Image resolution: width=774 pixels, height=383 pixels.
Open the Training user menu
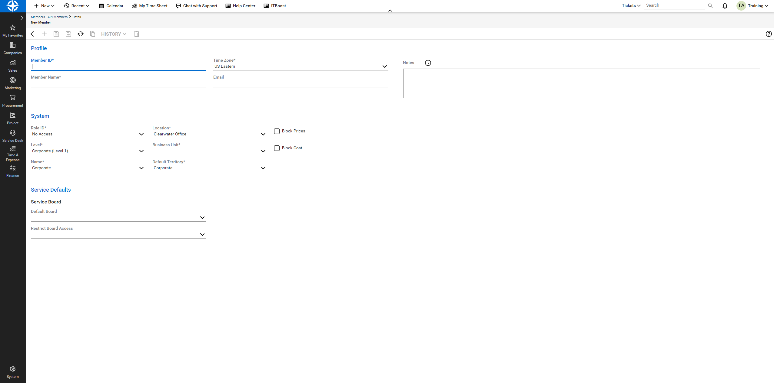(758, 6)
